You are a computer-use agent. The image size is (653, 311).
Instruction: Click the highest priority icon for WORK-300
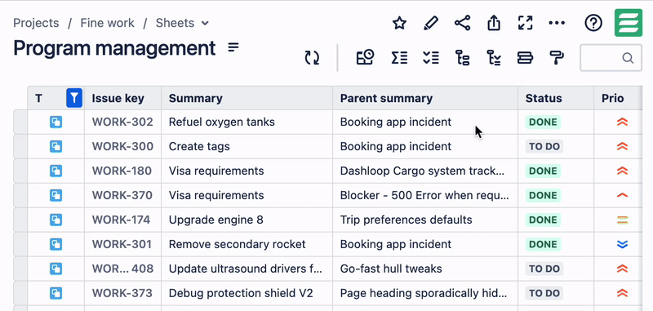pyautogui.click(x=622, y=147)
